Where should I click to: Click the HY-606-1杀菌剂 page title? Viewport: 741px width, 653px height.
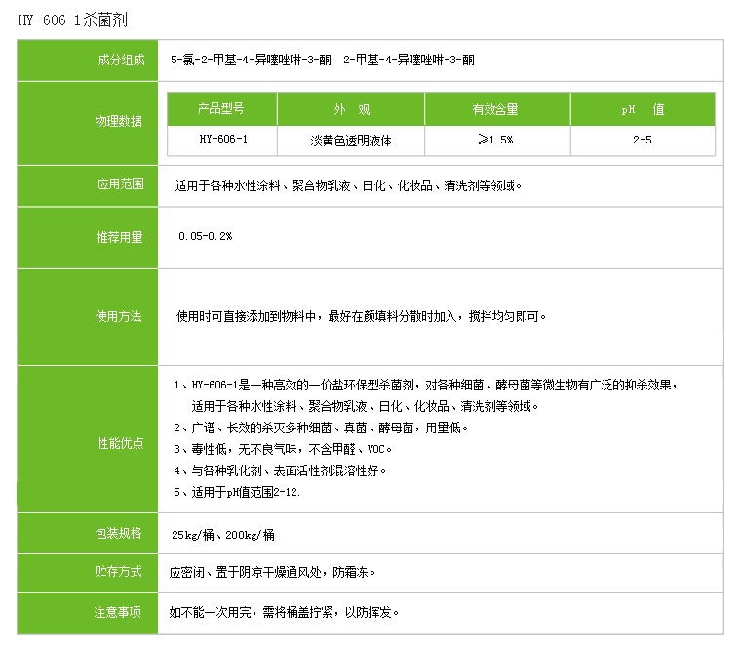[x=72, y=19]
